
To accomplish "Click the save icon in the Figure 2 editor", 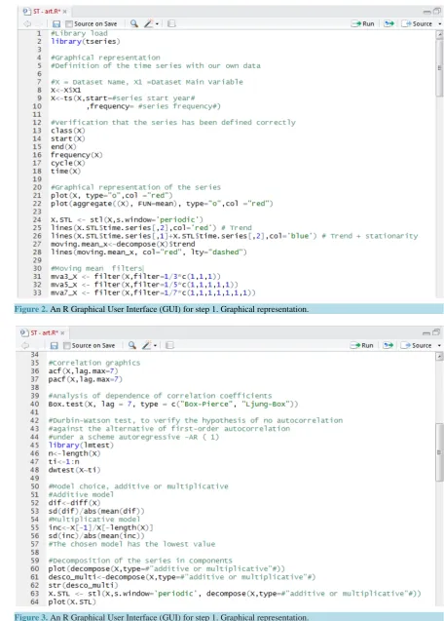I will (56, 24).
